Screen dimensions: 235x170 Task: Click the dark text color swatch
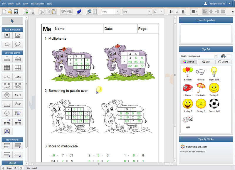click(x=193, y=11)
